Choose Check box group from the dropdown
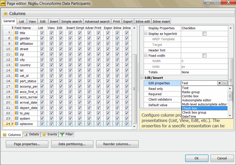 tap(204, 112)
